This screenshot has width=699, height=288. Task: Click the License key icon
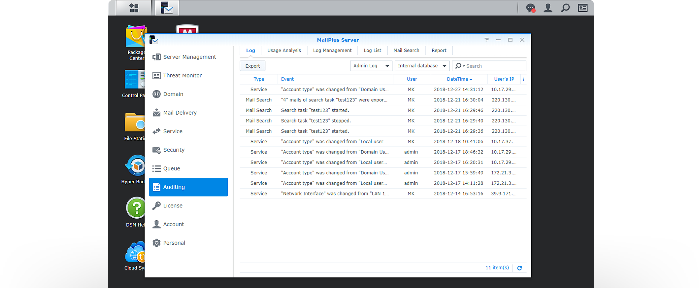pyautogui.click(x=156, y=206)
